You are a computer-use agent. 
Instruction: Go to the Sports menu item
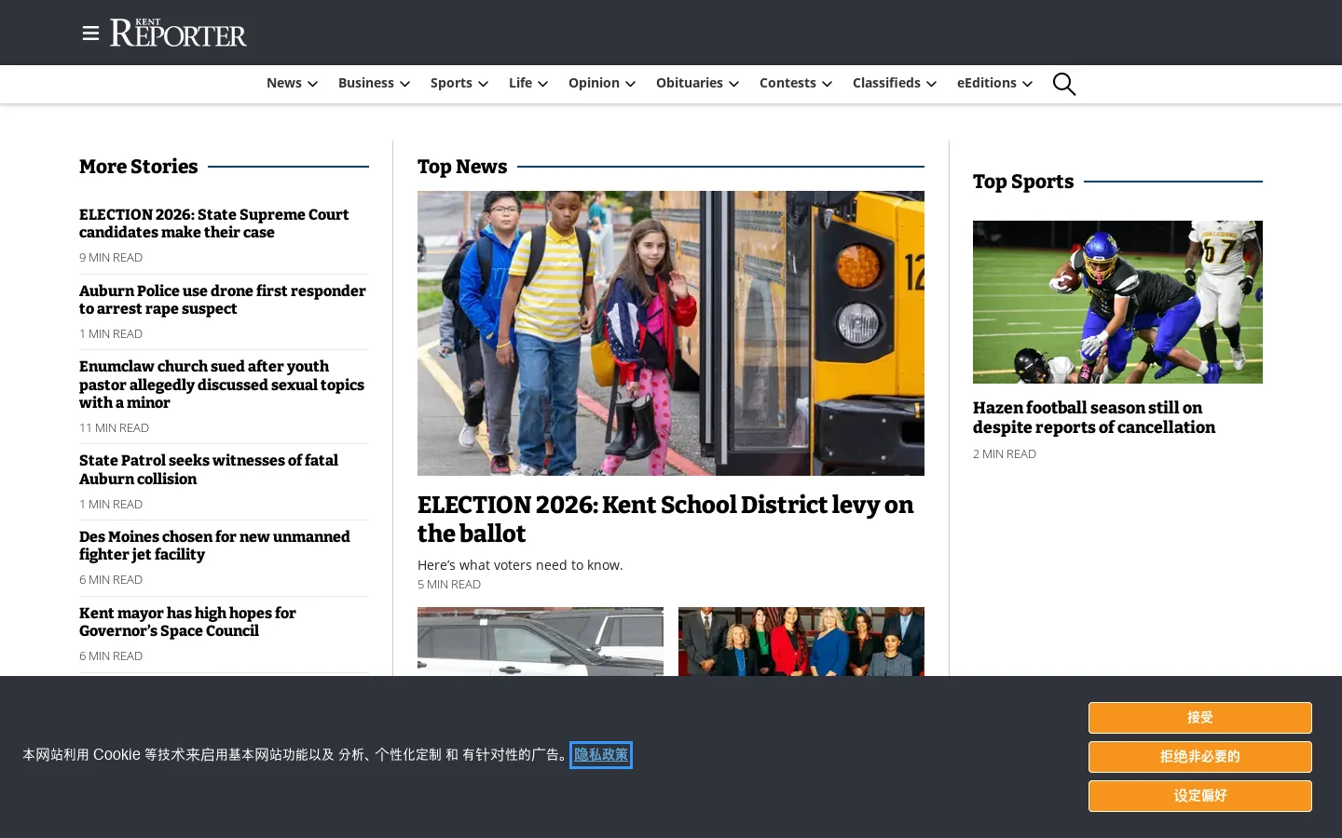[x=451, y=83]
